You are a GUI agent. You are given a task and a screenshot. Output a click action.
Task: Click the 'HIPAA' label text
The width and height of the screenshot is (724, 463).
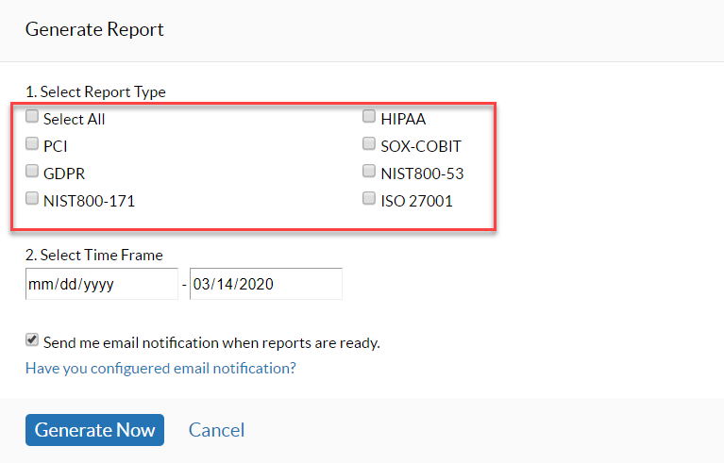[x=403, y=120]
